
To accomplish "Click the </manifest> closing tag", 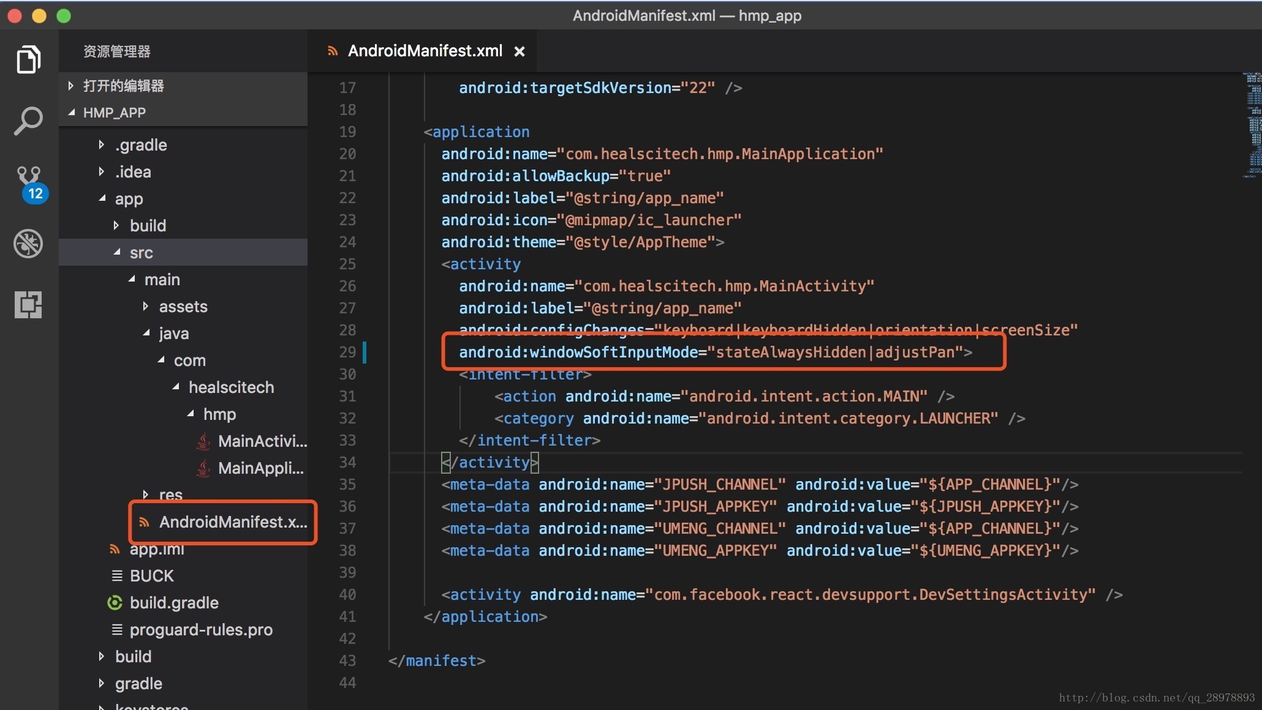I will pos(437,661).
